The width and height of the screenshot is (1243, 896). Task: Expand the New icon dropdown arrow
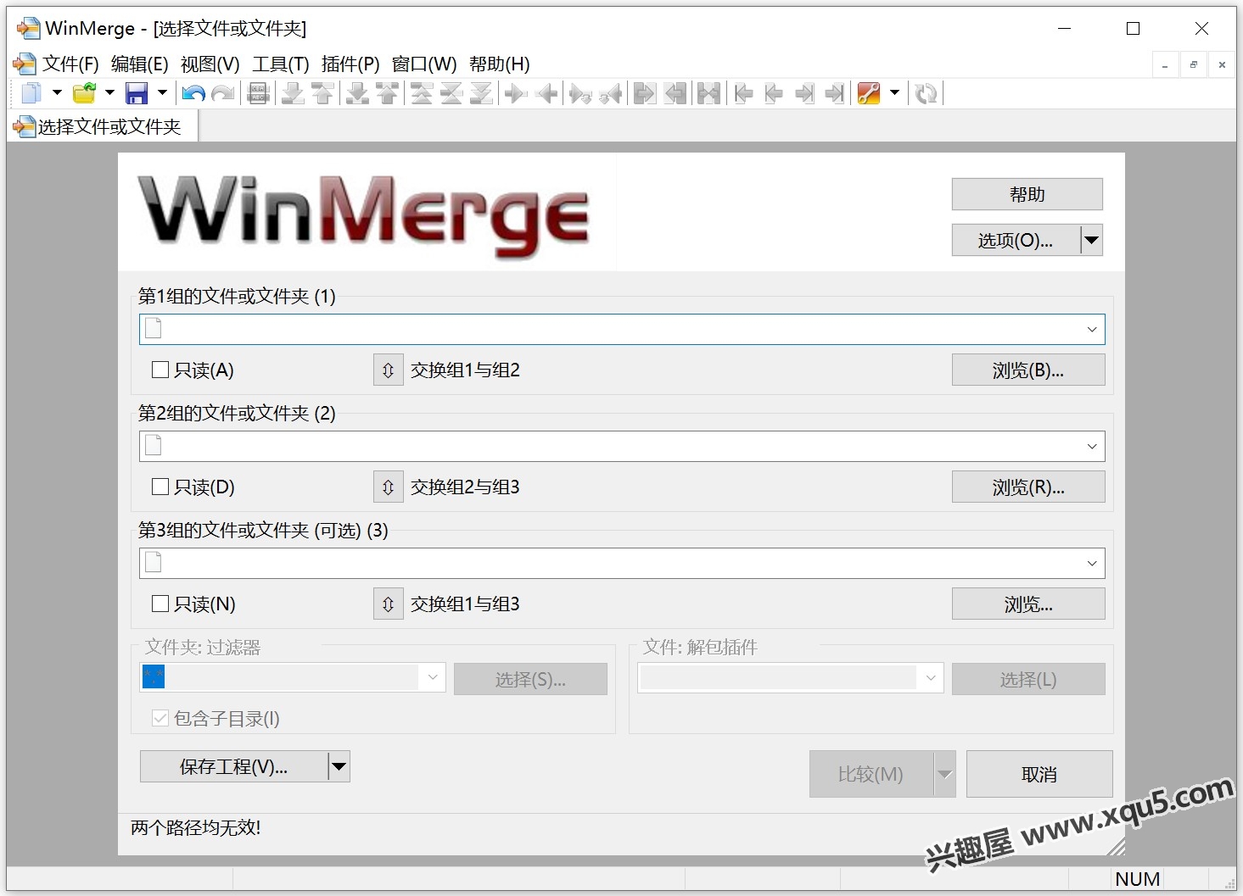pyautogui.click(x=57, y=93)
